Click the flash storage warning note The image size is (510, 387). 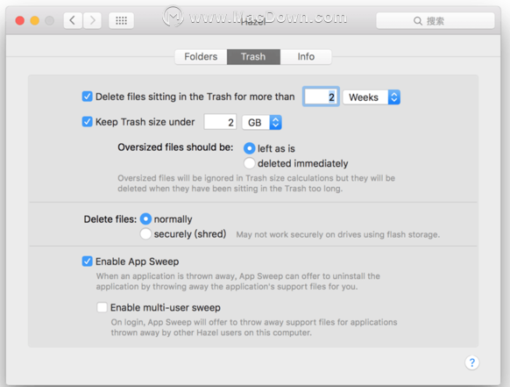click(x=338, y=234)
